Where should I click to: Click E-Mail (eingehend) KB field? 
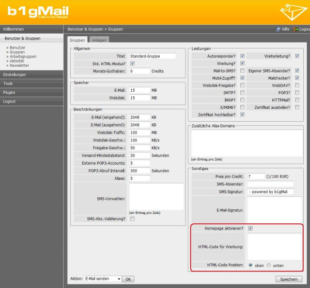139,118
